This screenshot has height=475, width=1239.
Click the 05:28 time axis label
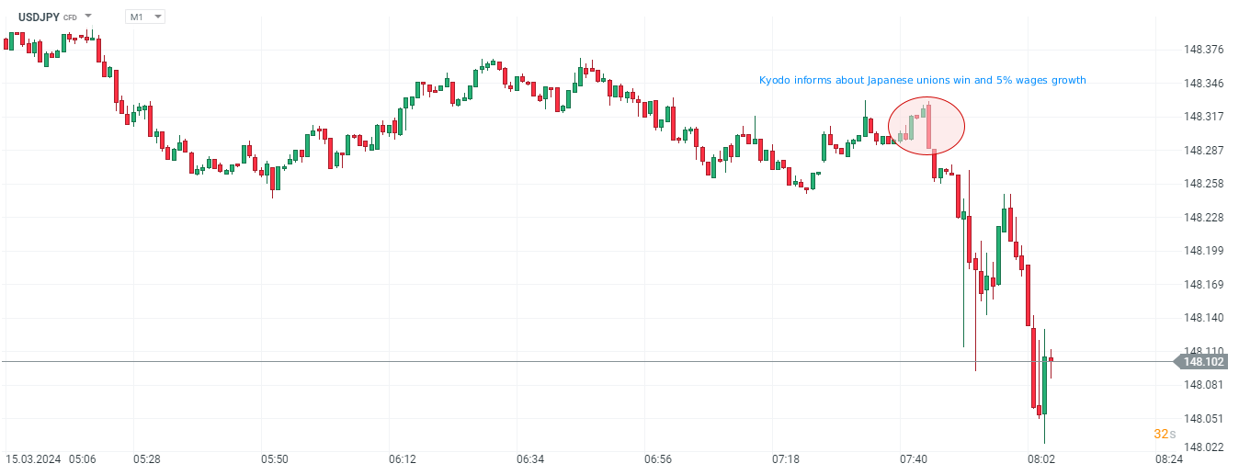147,458
